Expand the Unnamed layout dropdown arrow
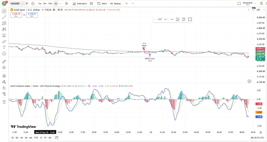Screen dimensions: 267x142 click(x=255, y=3)
